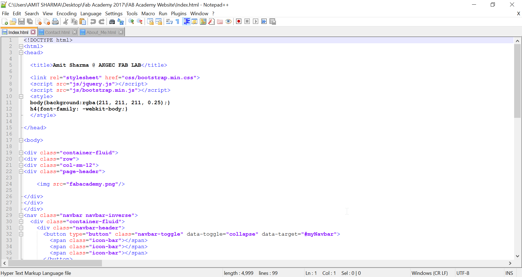This screenshot has height=277, width=522.
Task: Save the currently recorded macro icon
Action: pos(272,21)
